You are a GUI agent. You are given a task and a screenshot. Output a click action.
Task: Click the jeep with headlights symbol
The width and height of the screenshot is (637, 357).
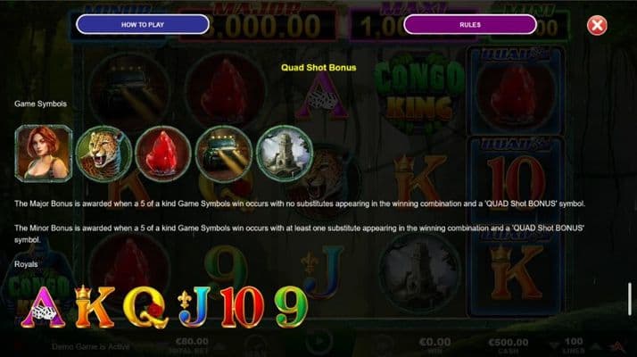(223, 154)
